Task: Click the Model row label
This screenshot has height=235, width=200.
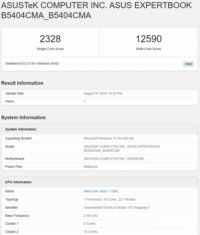Action: (x=10, y=146)
